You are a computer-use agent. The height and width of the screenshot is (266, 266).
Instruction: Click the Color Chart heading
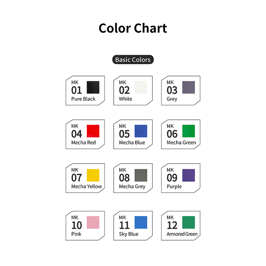point(133,28)
